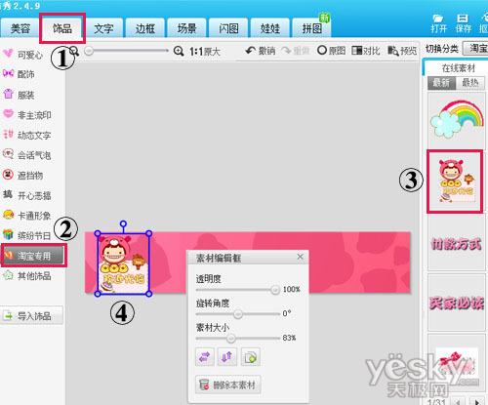The height and width of the screenshot is (405, 488).
Task: Switch to 最热 sorting toggle
Action: (470, 83)
